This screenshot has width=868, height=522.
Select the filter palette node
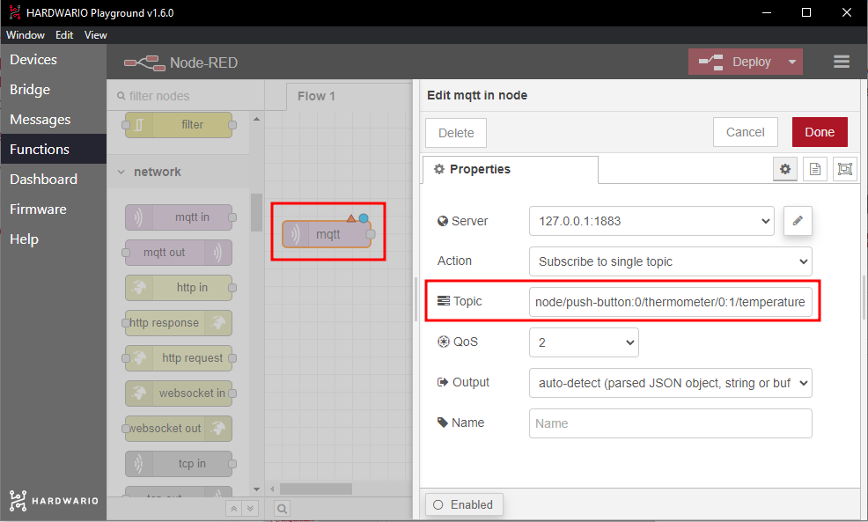(179, 125)
